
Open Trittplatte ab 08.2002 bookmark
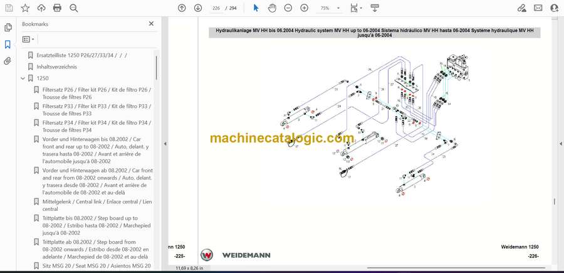click(96, 249)
